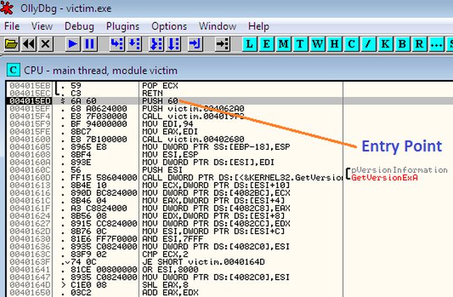Select SHL EAX,8 instruction

click(165, 285)
